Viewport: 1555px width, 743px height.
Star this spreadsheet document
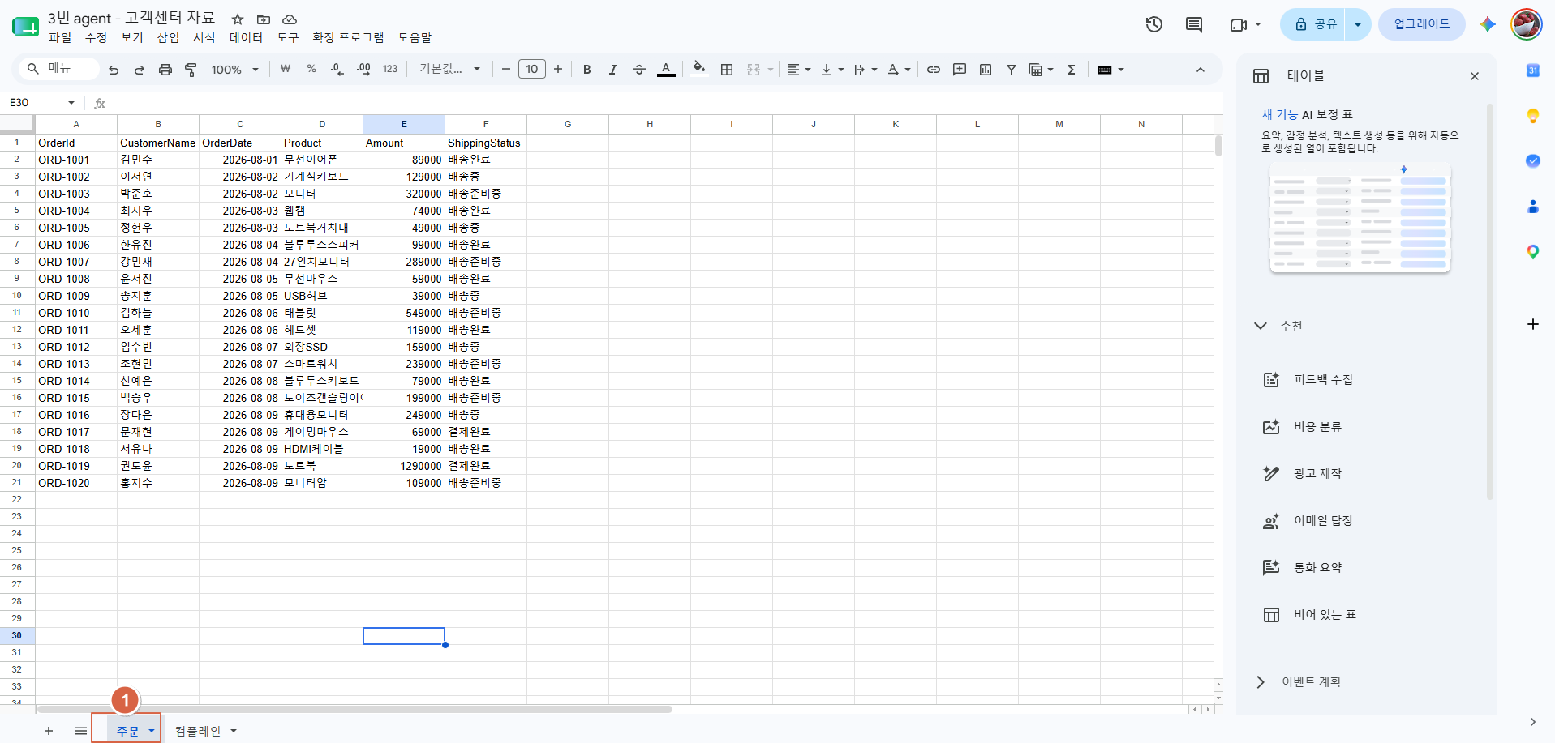coord(238,19)
